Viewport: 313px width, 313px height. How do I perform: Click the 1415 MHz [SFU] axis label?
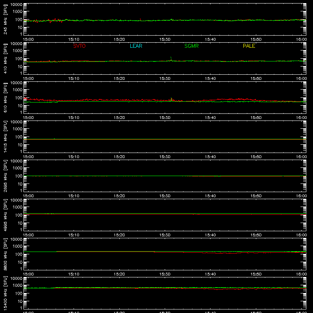pos(5,137)
